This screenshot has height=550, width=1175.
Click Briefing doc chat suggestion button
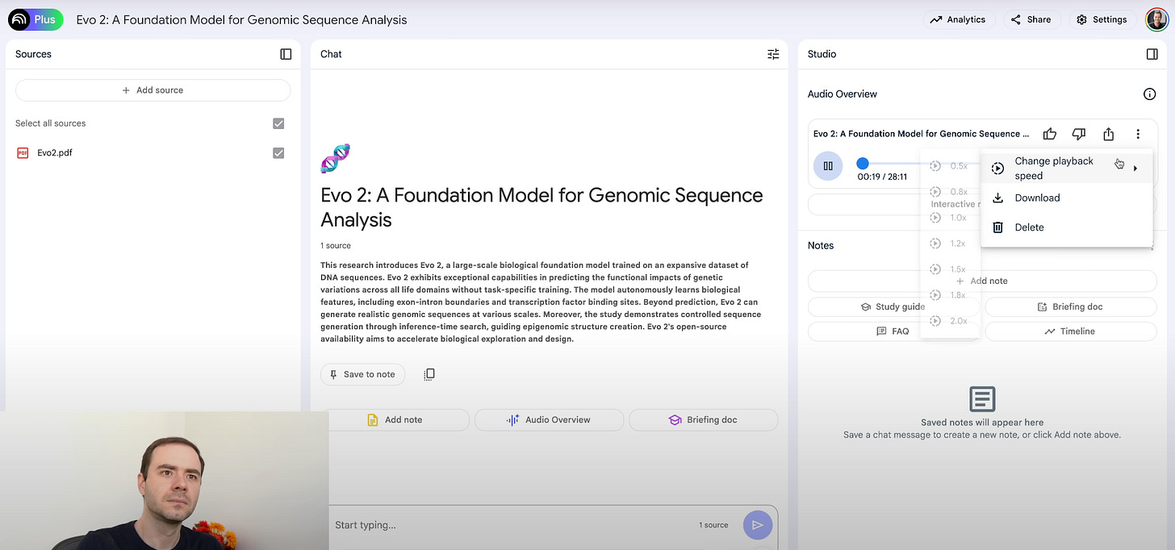(x=703, y=420)
